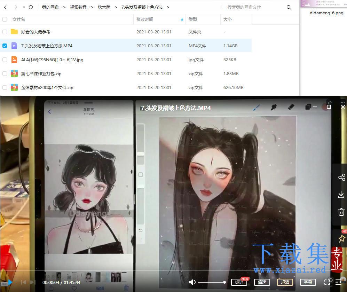
Task: Select file name 金箔素材x200等1个文件.zip
Action: pos(47,88)
